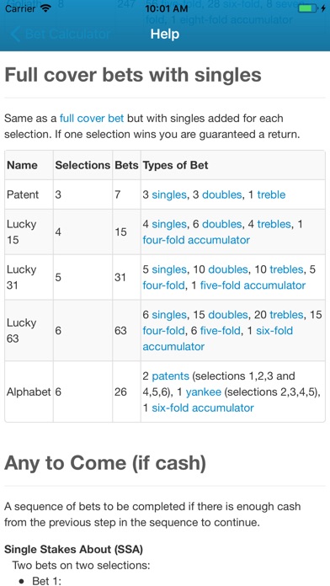
Task: Open 'four-fold accumulator' link in Lucky 15 row
Action: (196, 240)
